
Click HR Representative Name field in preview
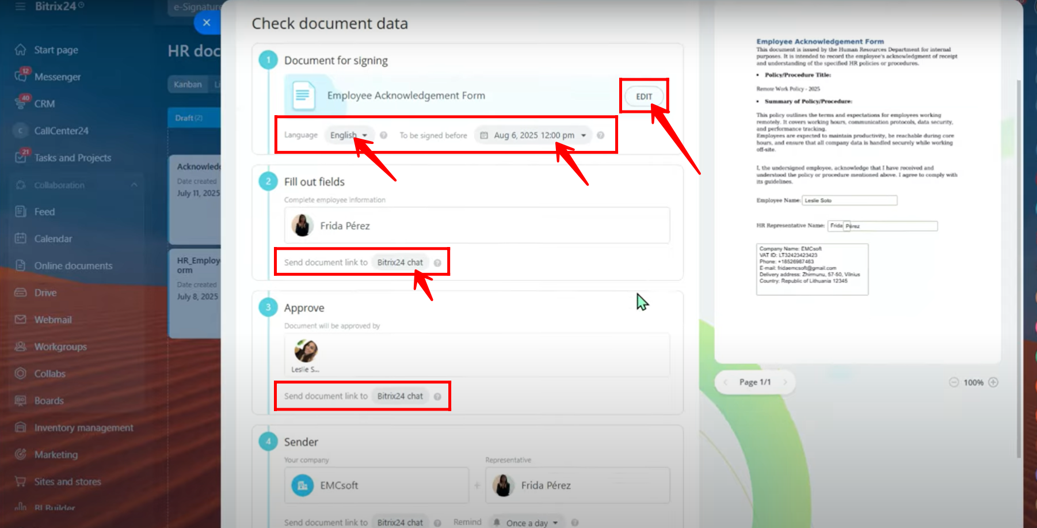coord(883,226)
